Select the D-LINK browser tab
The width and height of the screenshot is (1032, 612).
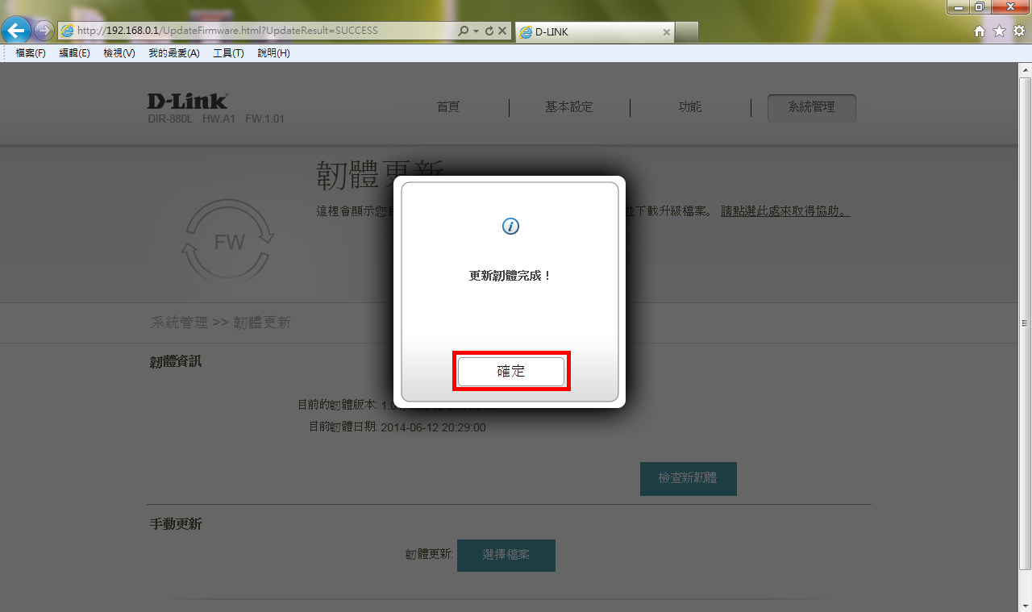[589, 32]
